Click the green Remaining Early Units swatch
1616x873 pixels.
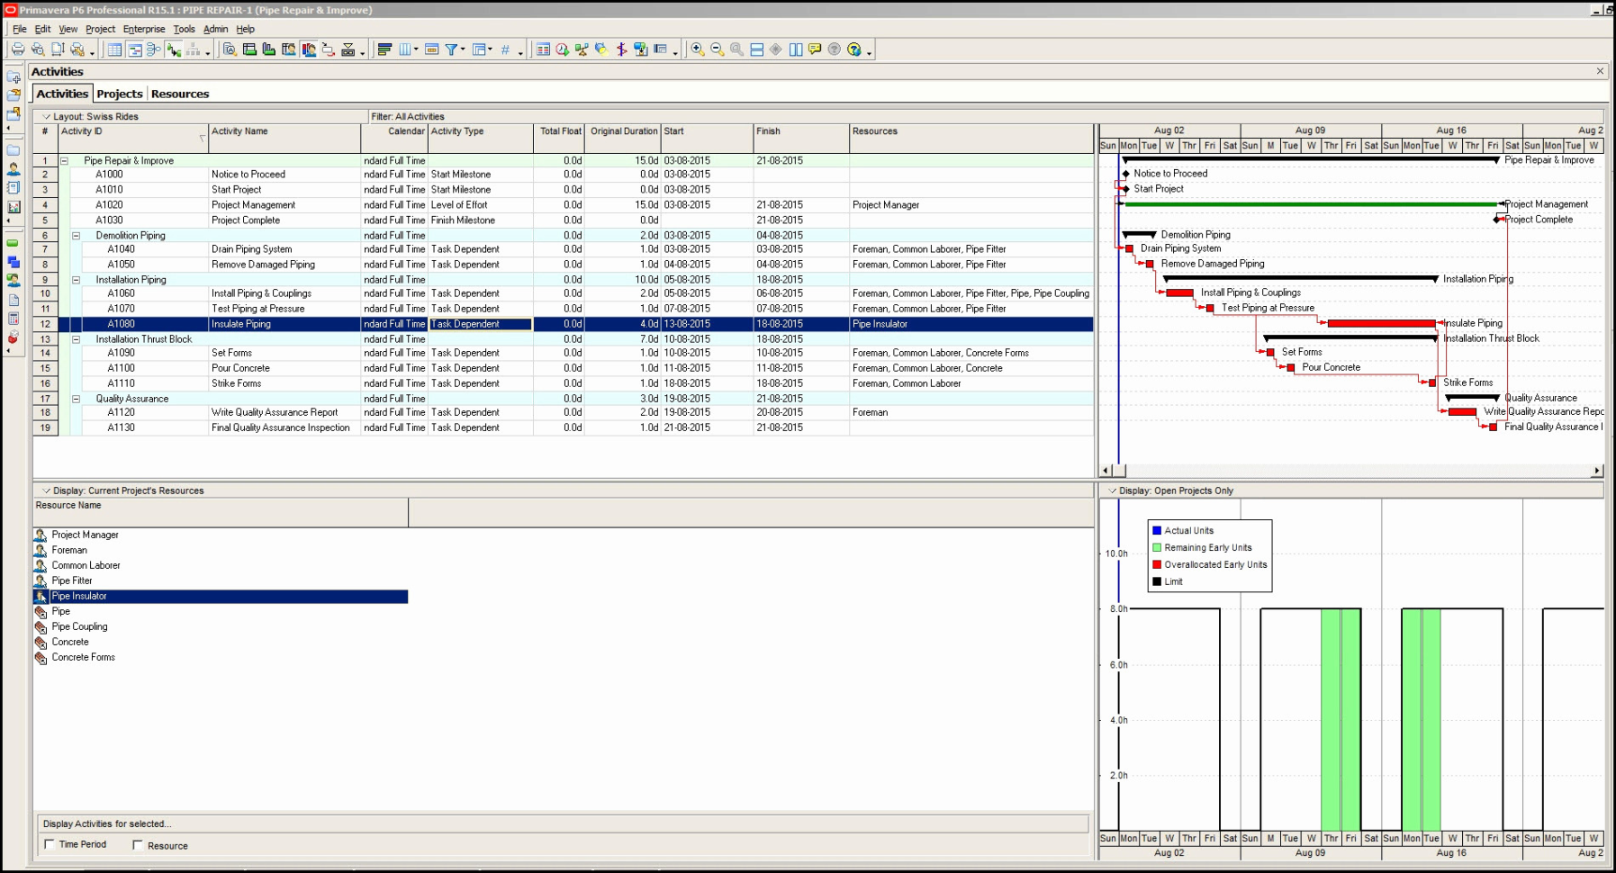coord(1158,547)
